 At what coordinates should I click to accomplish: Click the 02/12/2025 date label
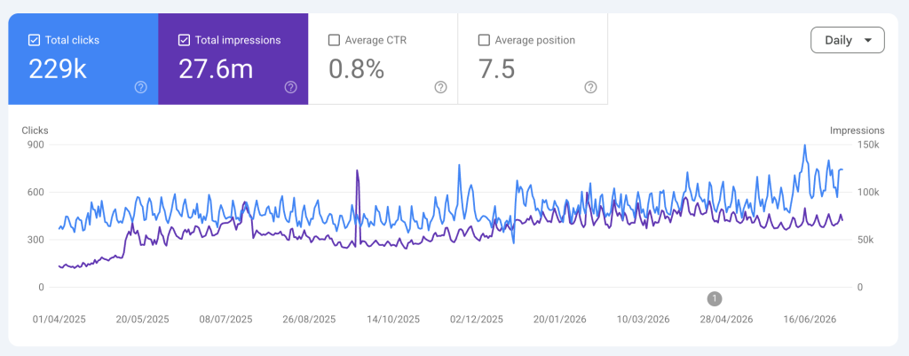tap(477, 320)
